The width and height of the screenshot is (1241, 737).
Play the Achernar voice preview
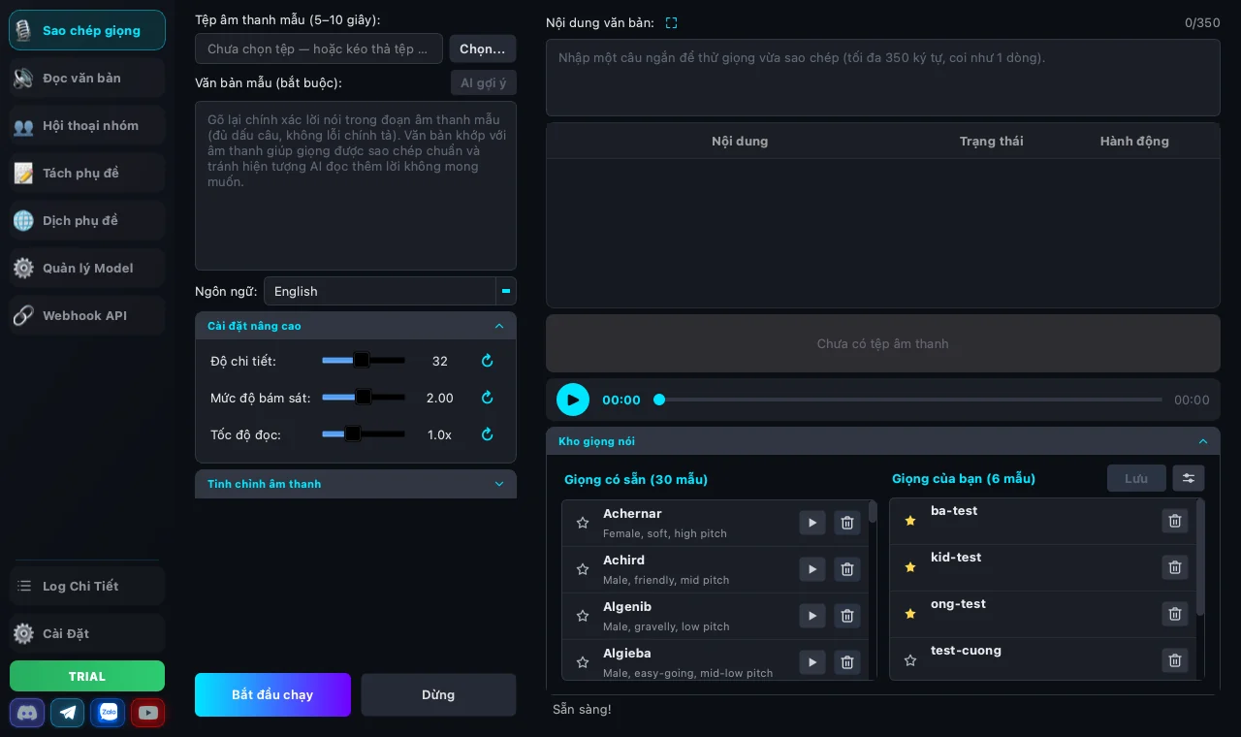pos(811,523)
